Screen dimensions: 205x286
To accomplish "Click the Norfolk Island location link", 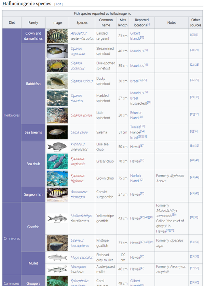I will [136, 178].
